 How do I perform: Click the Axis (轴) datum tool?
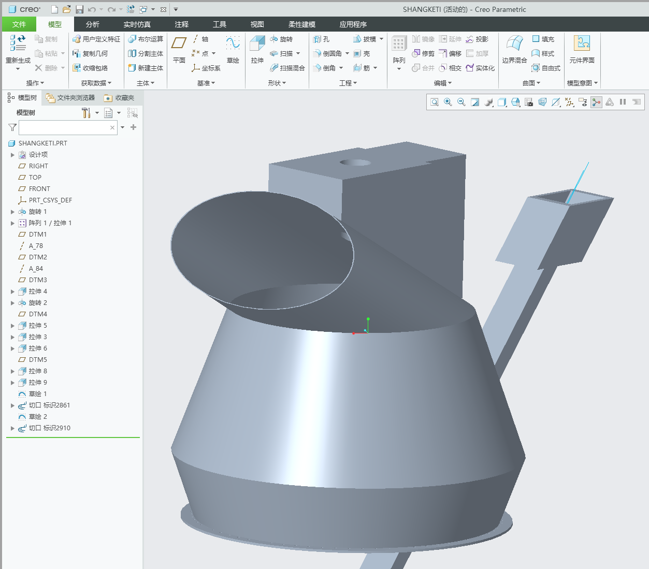click(x=200, y=39)
